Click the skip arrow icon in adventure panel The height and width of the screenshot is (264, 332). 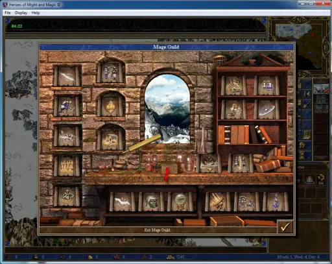[x=307, y=94]
